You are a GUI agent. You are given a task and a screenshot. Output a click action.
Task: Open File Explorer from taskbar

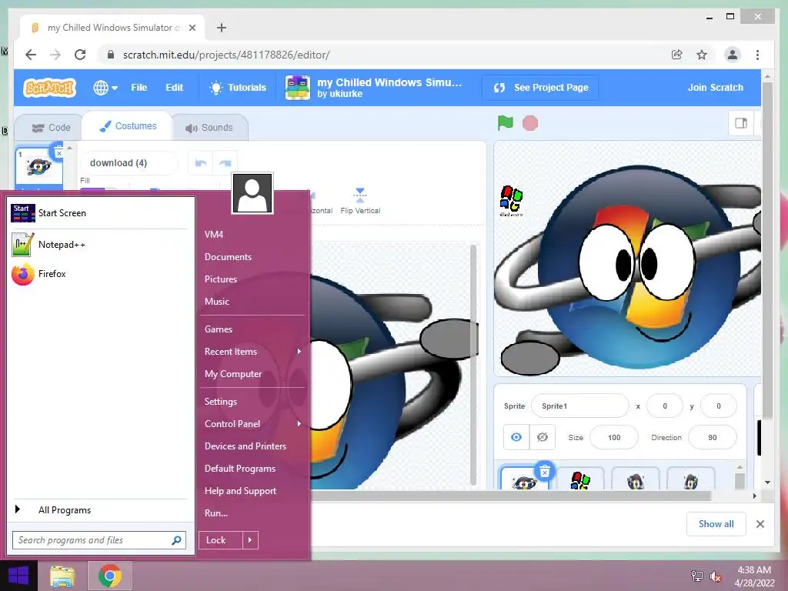pos(62,576)
